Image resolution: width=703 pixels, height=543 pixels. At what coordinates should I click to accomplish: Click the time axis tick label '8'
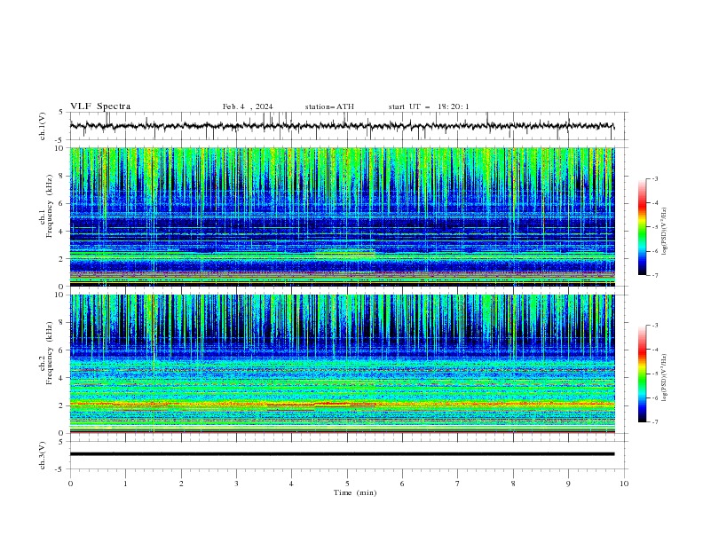513,484
